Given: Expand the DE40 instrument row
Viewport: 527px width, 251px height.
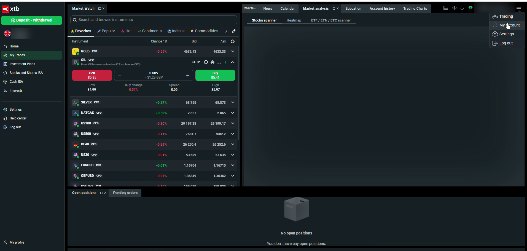Looking at the screenshot, I should (x=233, y=145).
